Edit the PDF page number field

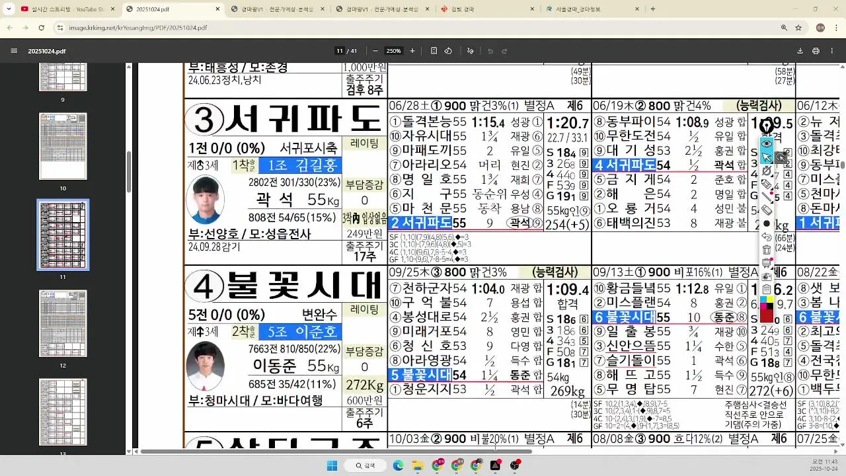point(340,51)
